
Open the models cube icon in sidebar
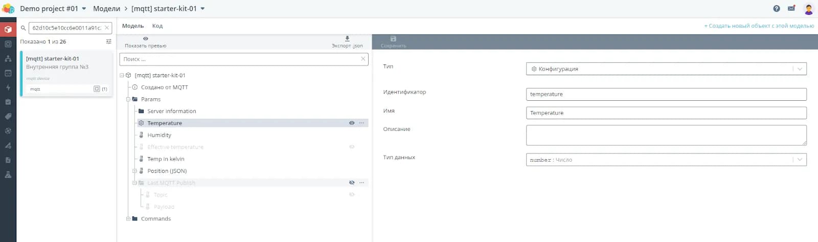click(x=8, y=30)
